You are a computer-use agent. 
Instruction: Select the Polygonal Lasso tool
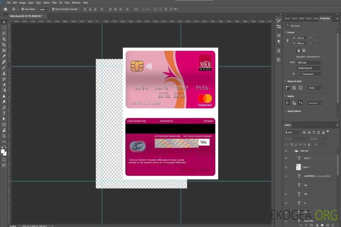pos(4,33)
